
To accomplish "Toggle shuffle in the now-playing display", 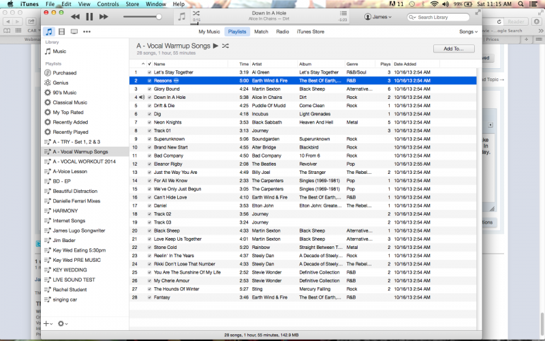I will click(x=196, y=13).
